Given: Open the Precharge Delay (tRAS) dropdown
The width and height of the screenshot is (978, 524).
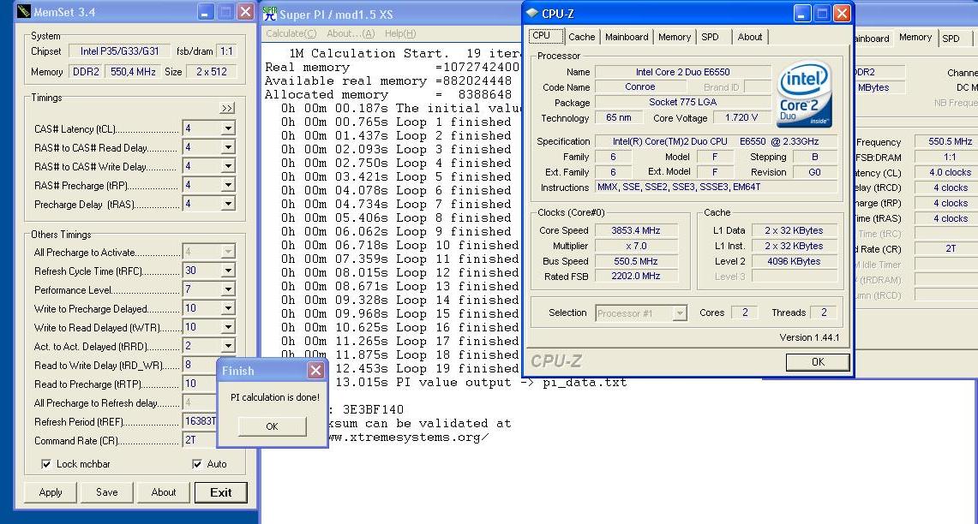Looking at the screenshot, I should [x=228, y=204].
